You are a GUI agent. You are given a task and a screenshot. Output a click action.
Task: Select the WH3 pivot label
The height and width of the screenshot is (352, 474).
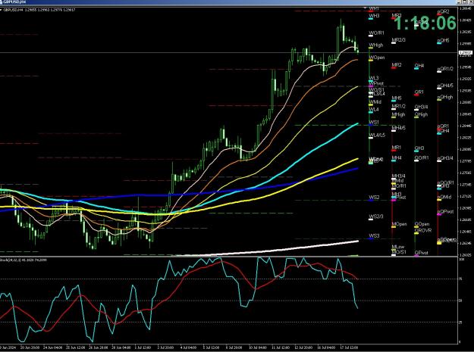point(374,15)
